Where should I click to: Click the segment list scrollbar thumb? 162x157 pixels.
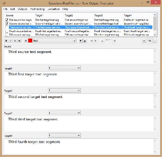155,24
